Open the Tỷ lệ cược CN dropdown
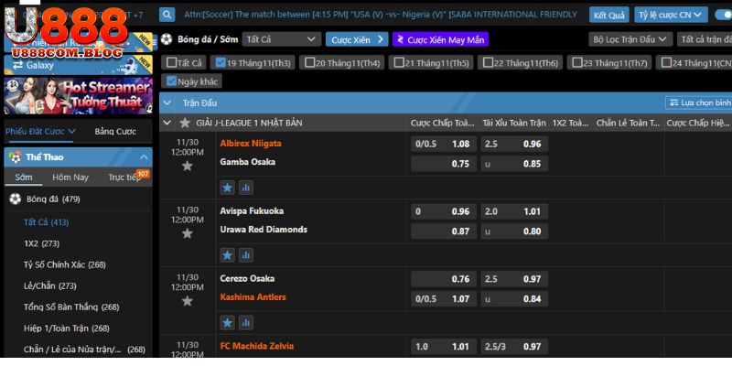732x366 pixels. point(671,15)
